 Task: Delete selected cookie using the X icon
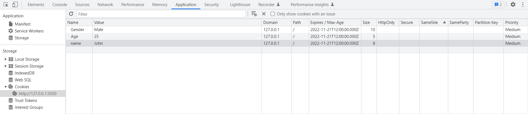264,14
